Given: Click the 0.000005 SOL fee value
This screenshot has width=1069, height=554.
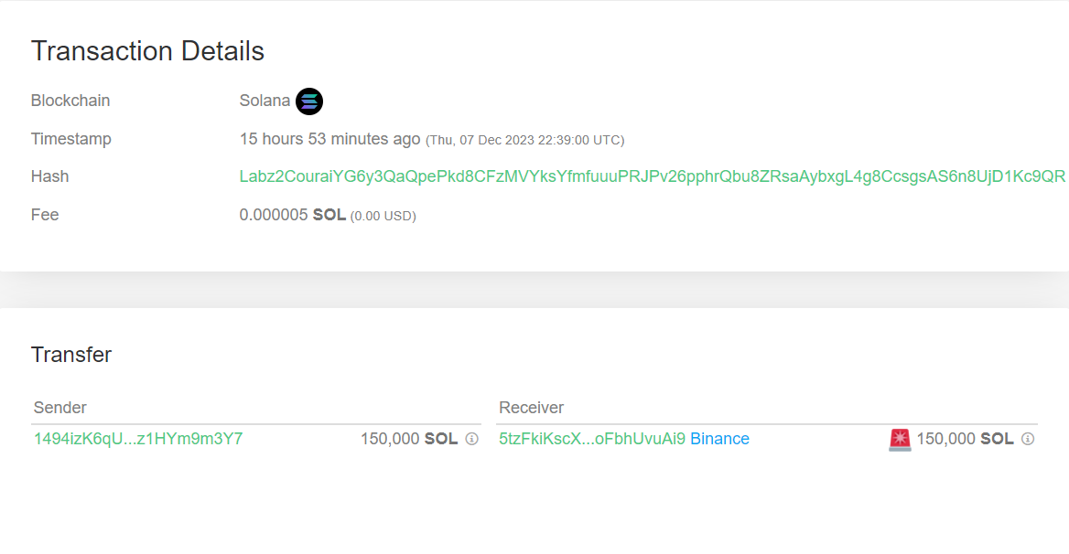Looking at the screenshot, I should tap(292, 215).
